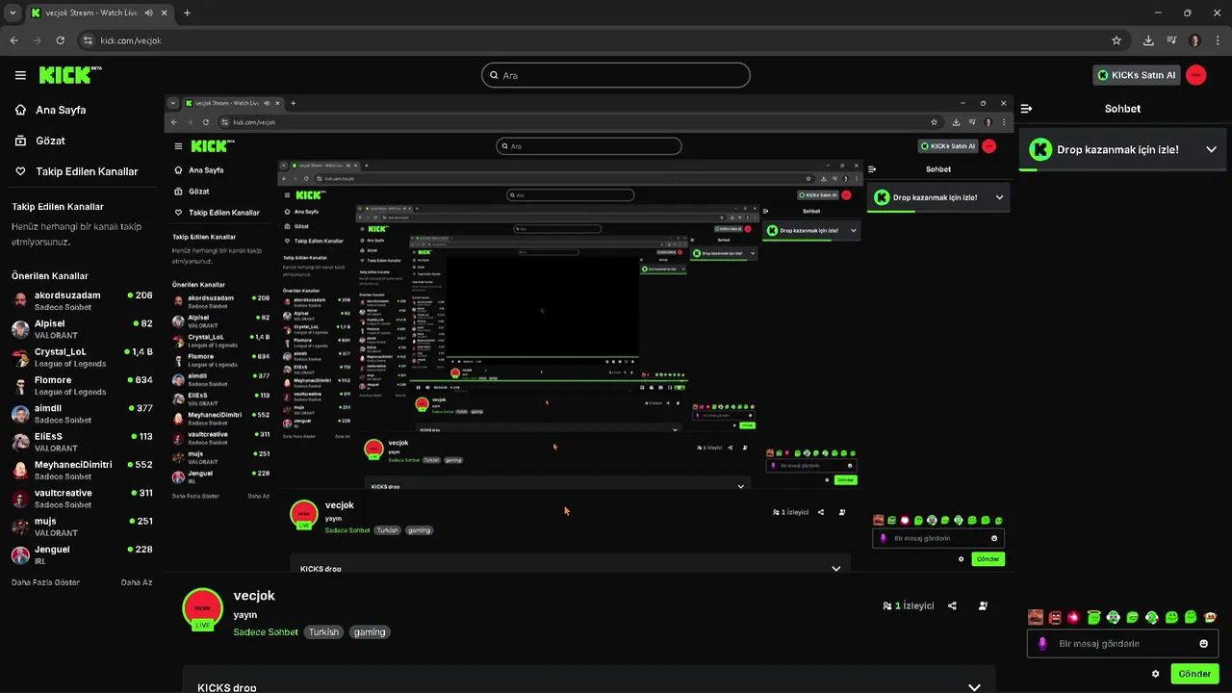This screenshot has height=693, width=1232.
Task: Open Chrome's media control icon
Action: tap(1171, 40)
